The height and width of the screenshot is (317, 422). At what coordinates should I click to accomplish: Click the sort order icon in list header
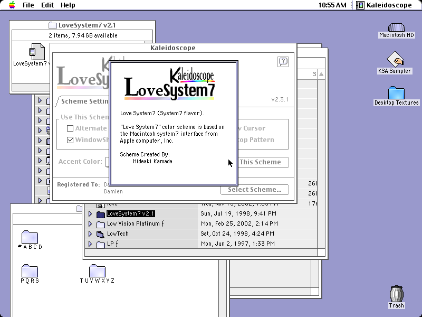coord(321,74)
